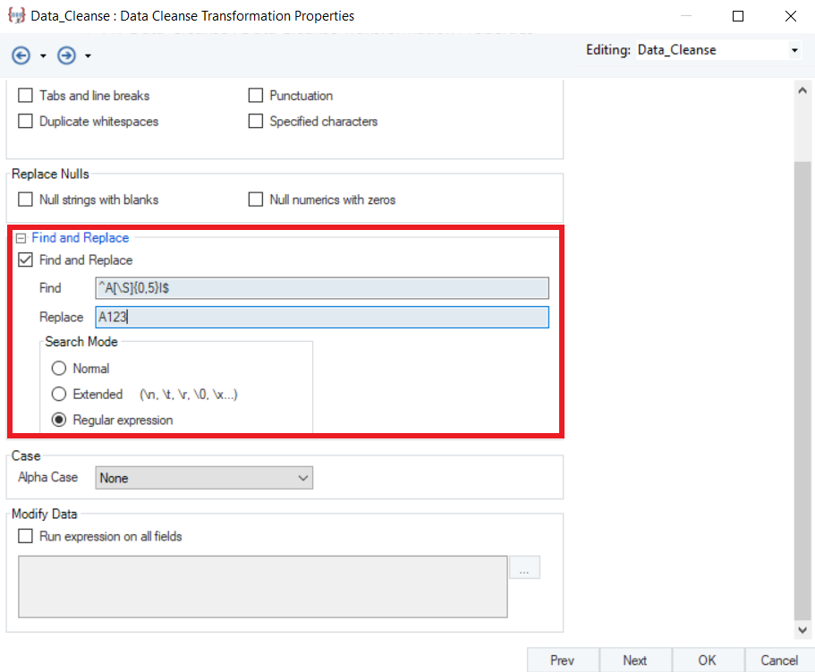
Task: Check the Punctuation option
Action: click(x=256, y=96)
